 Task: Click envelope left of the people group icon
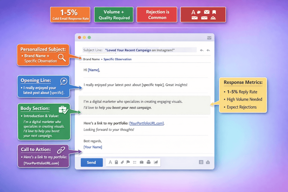pyautogui.click(x=204, y=18)
